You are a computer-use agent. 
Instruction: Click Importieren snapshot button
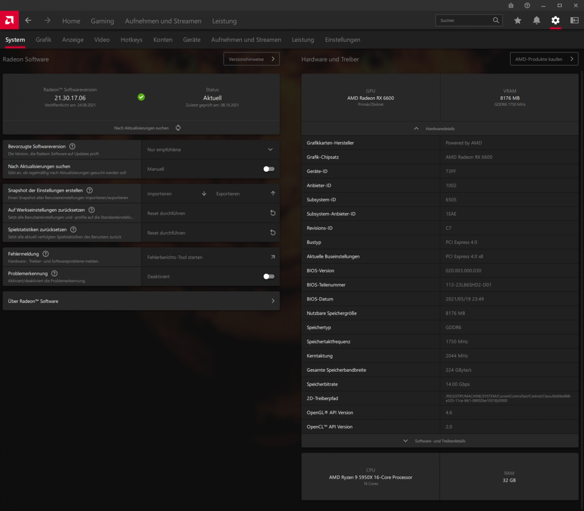[x=176, y=194]
